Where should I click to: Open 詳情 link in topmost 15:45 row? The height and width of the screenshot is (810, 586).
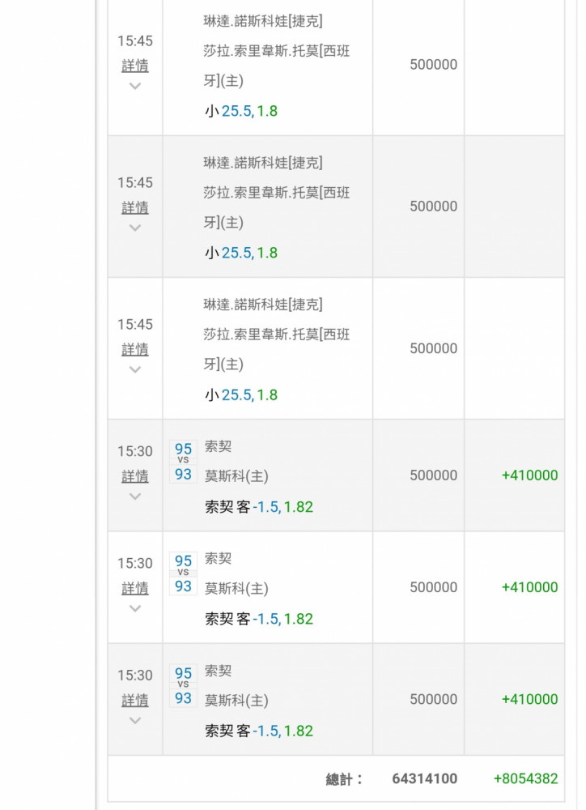(135, 66)
